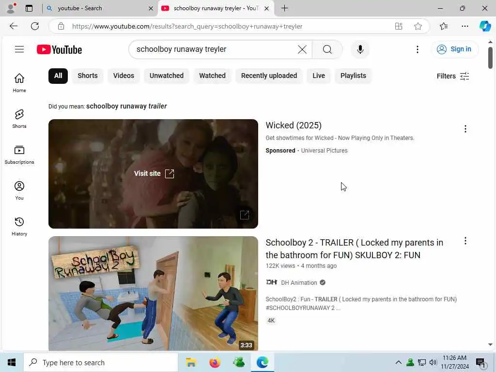Image resolution: width=496 pixels, height=372 pixels.
Task: Select the Live filter chip
Action: tap(319, 76)
